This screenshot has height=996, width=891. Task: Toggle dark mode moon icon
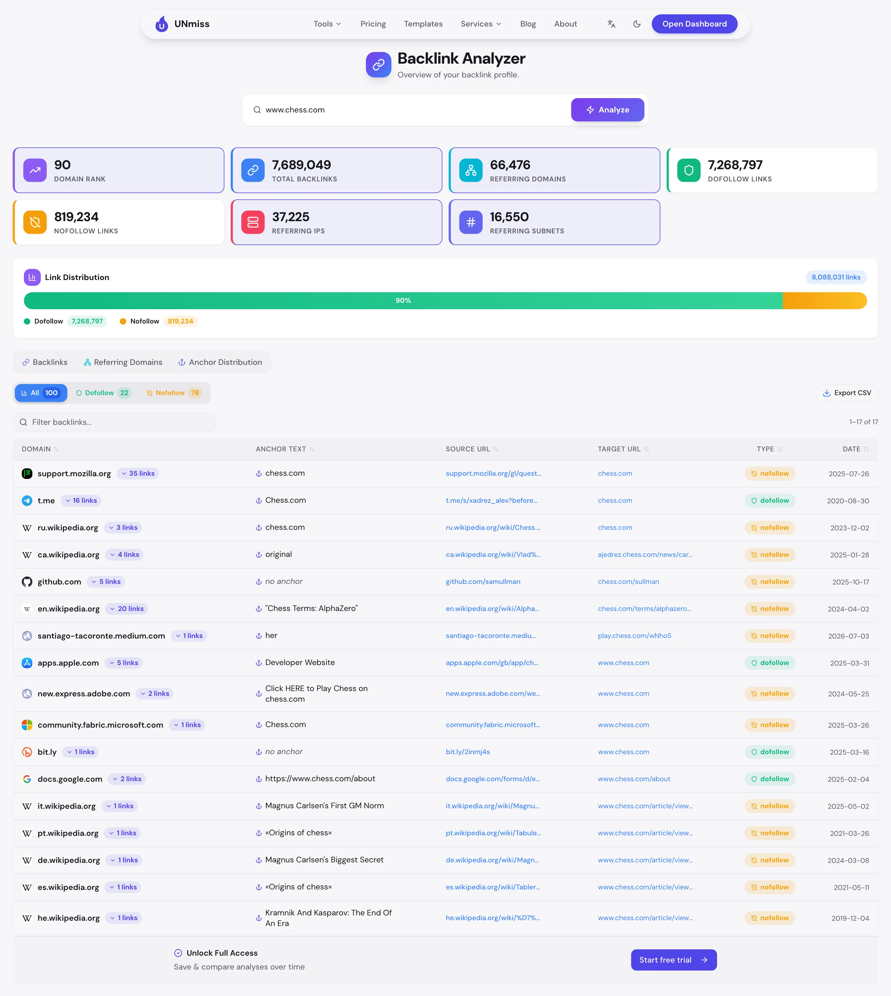point(637,24)
